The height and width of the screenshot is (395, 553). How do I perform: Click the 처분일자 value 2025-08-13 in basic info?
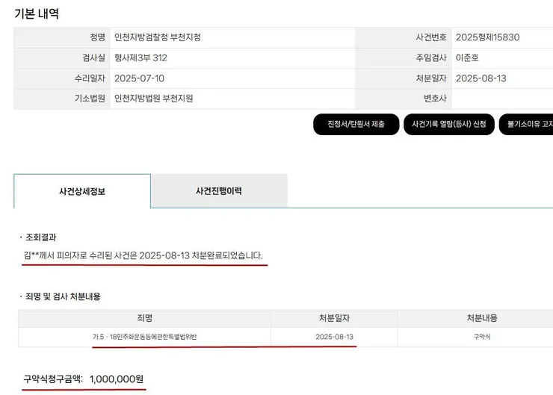[481, 78]
